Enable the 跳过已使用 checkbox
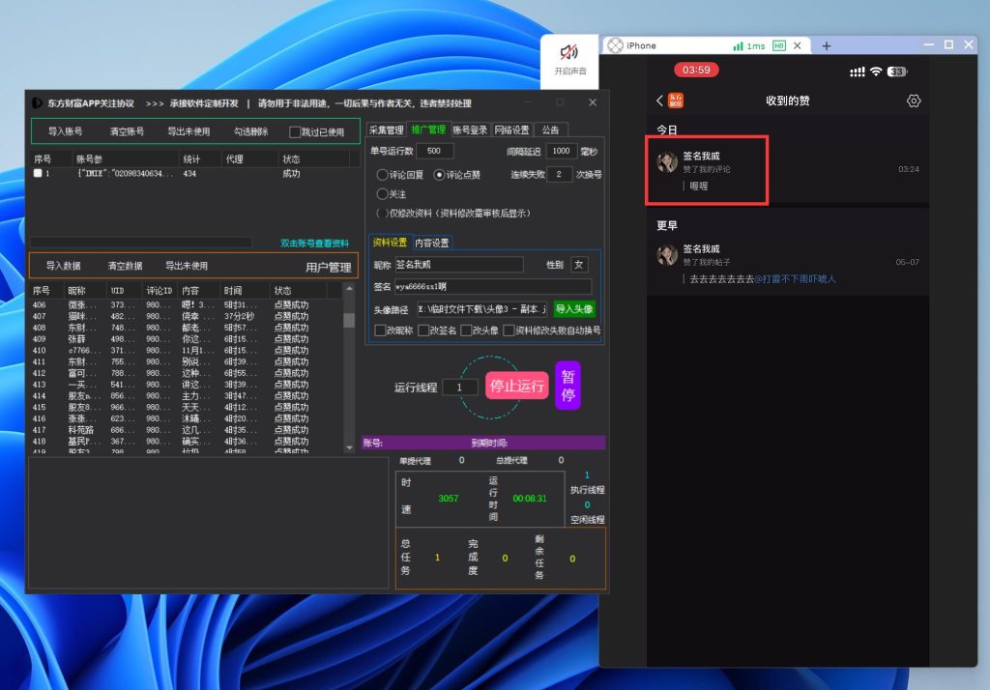Image resolution: width=990 pixels, height=690 pixels. point(296,132)
